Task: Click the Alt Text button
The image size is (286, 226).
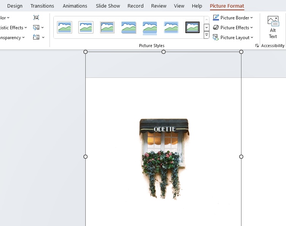Action: (273, 27)
